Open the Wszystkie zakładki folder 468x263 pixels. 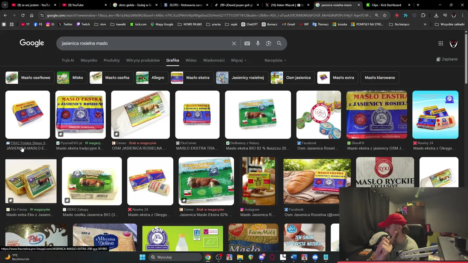pyautogui.click(x=450, y=24)
